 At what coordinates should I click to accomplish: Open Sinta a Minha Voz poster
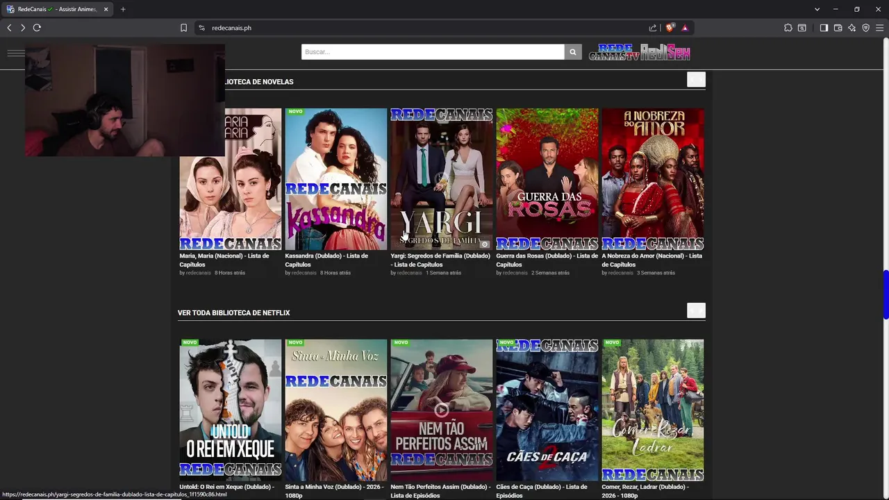[335, 410]
